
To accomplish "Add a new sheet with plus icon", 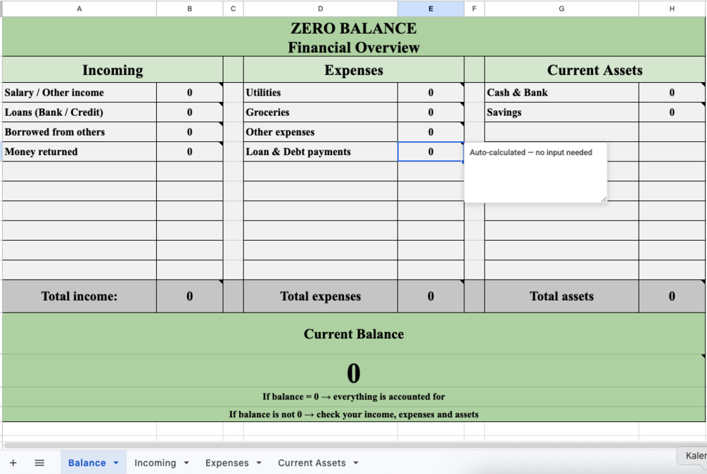I will click(13, 463).
